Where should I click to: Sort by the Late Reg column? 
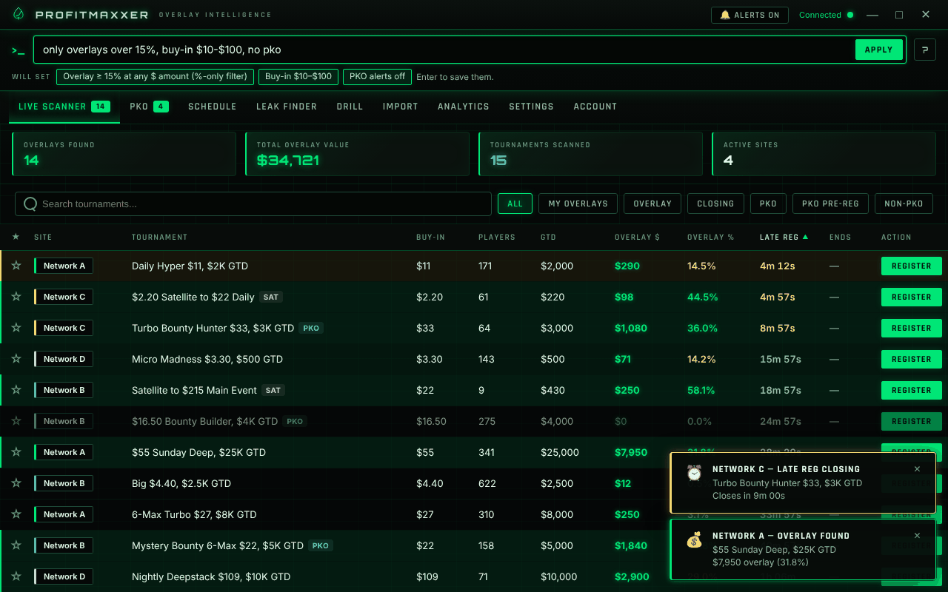pos(784,238)
